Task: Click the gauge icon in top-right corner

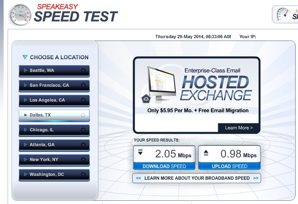Action: pyautogui.click(x=285, y=14)
